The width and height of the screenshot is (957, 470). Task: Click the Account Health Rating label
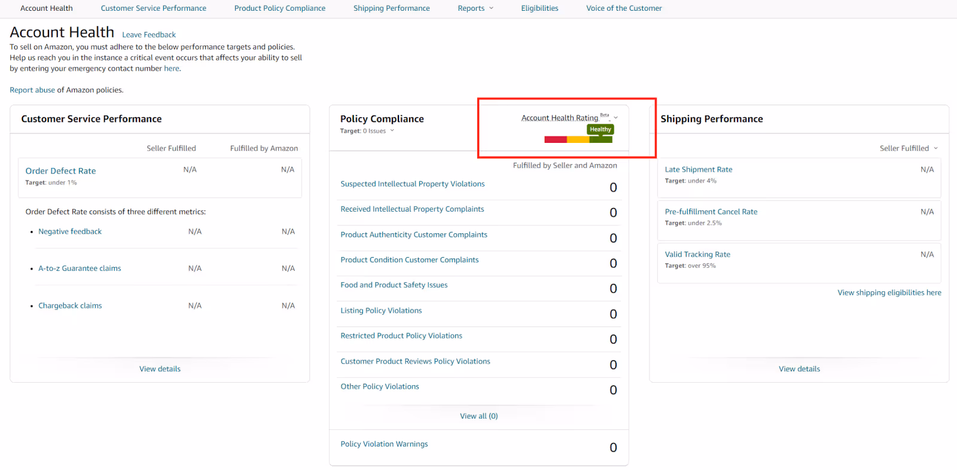point(560,118)
